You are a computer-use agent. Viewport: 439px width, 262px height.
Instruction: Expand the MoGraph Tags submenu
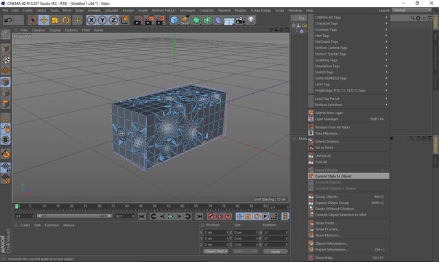[x=349, y=42]
